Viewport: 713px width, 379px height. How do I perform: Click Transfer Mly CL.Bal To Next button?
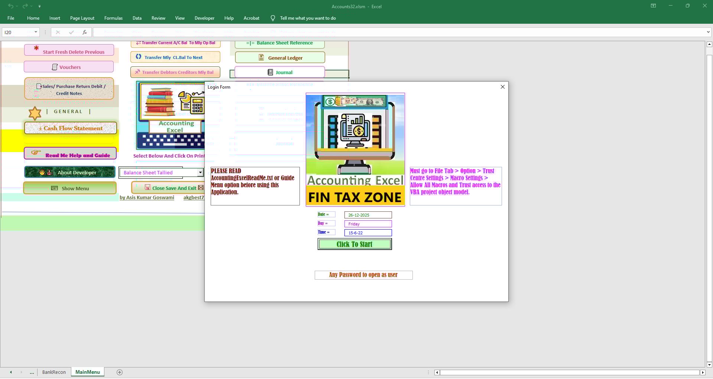click(175, 57)
